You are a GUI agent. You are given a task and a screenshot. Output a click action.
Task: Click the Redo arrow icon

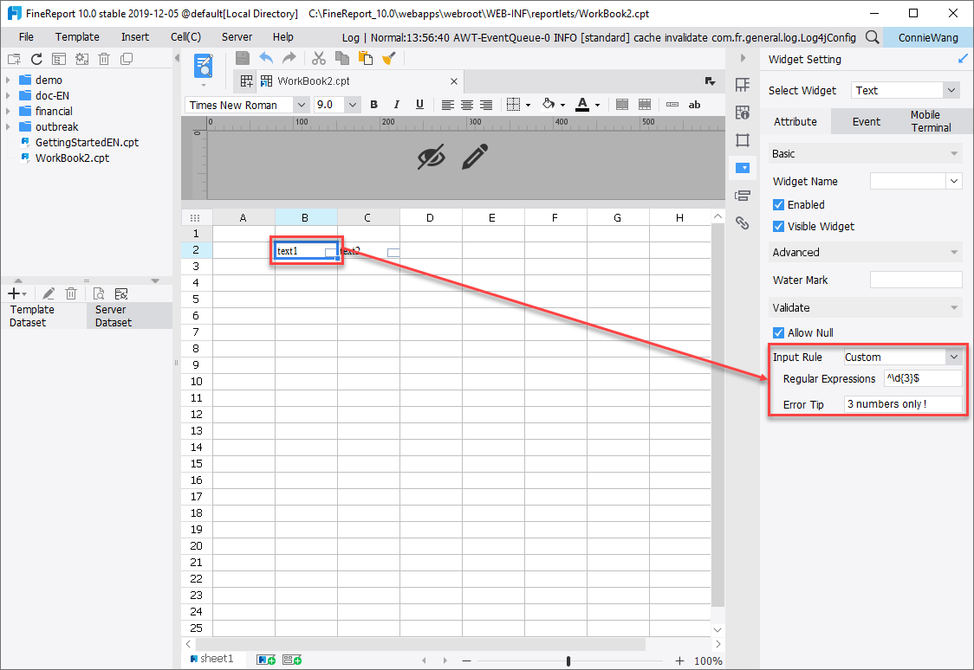[289, 58]
